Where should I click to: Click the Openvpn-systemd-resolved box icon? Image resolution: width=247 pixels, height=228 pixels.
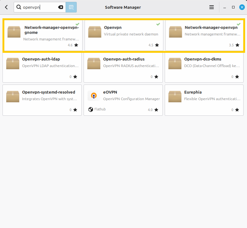(x=13, y=97)
